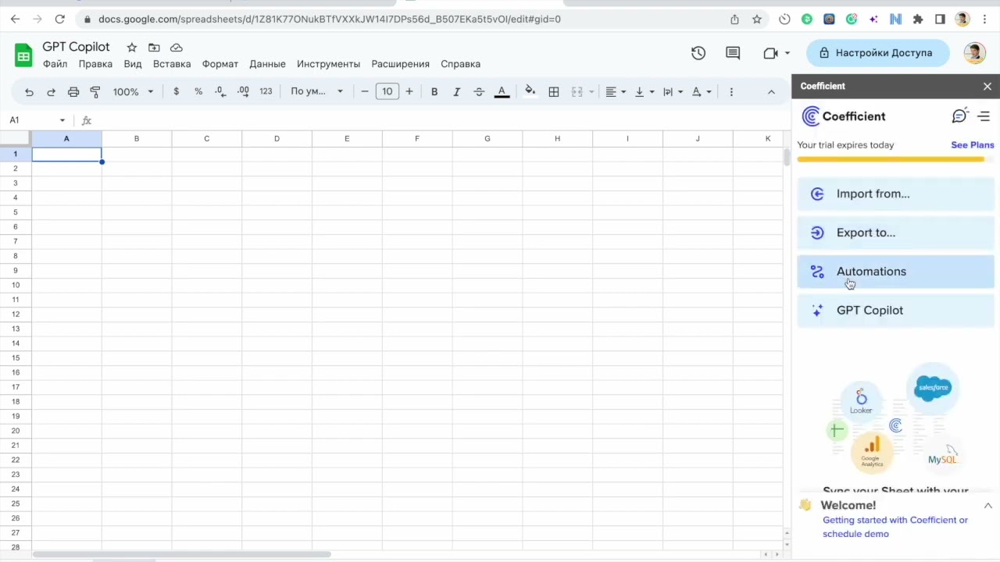The width and height of the screenshot is (1000, 562).
Task: Open the Данные menu
Action: click(x=267, y=64)
